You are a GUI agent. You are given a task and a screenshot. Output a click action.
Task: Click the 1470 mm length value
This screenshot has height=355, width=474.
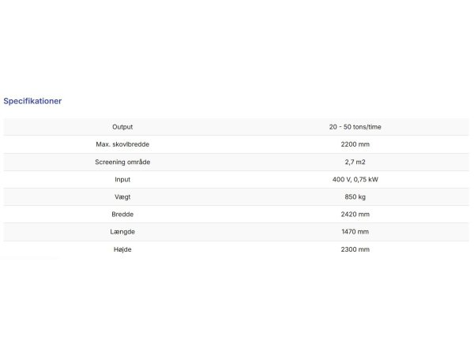(x=355, y=231)
